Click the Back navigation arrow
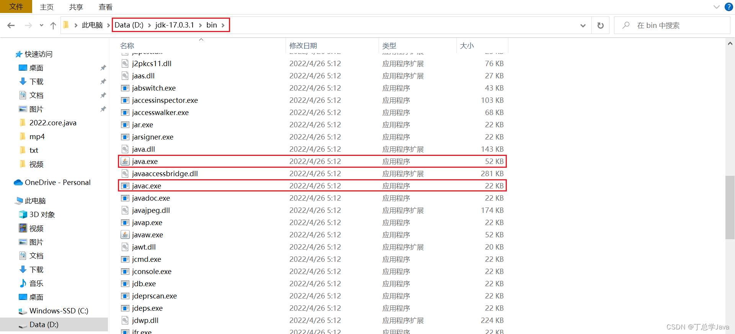Image resolution: width=735 pixels, height=334 pixels. 11,25
